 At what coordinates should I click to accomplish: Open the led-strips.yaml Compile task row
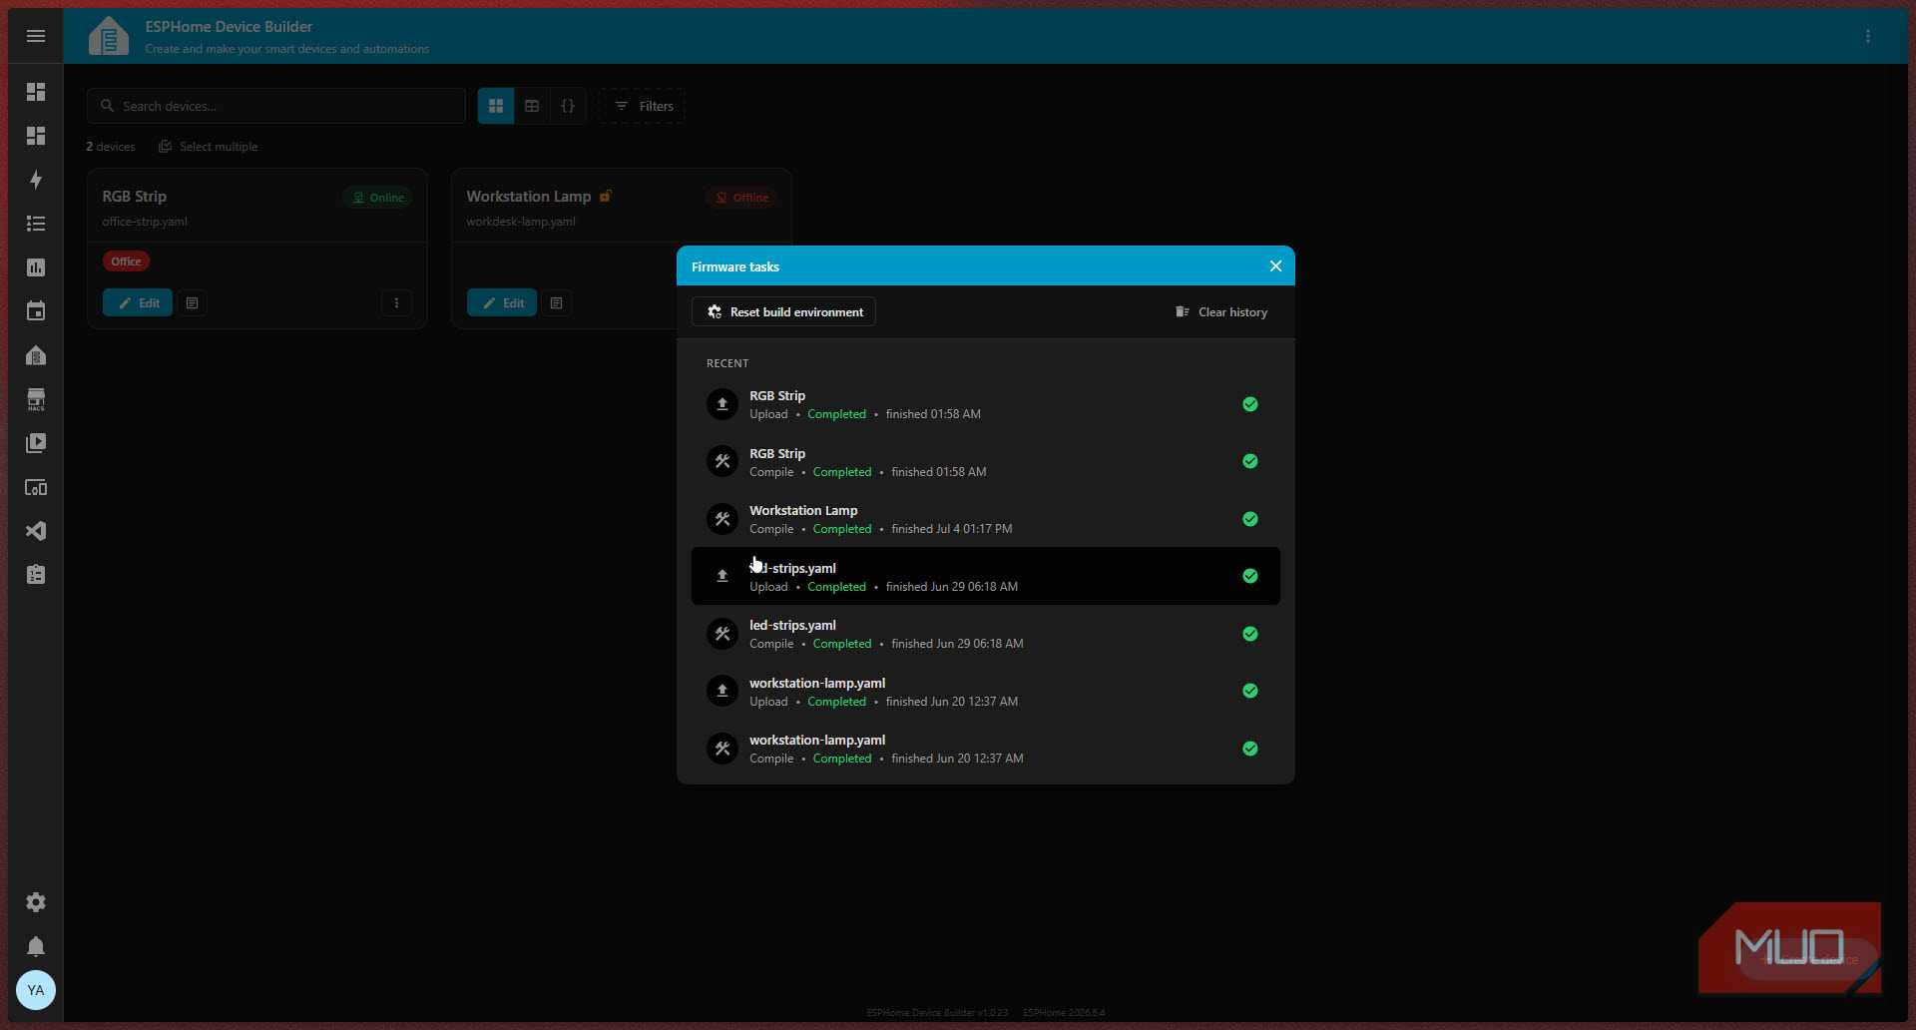coord(986,634)
